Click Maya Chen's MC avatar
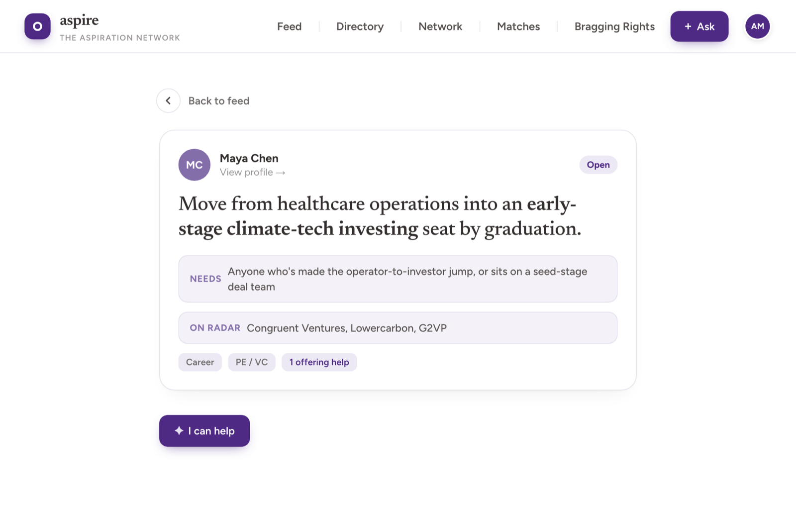This screenshot has height=506, width=796. (x=195, y=165)
